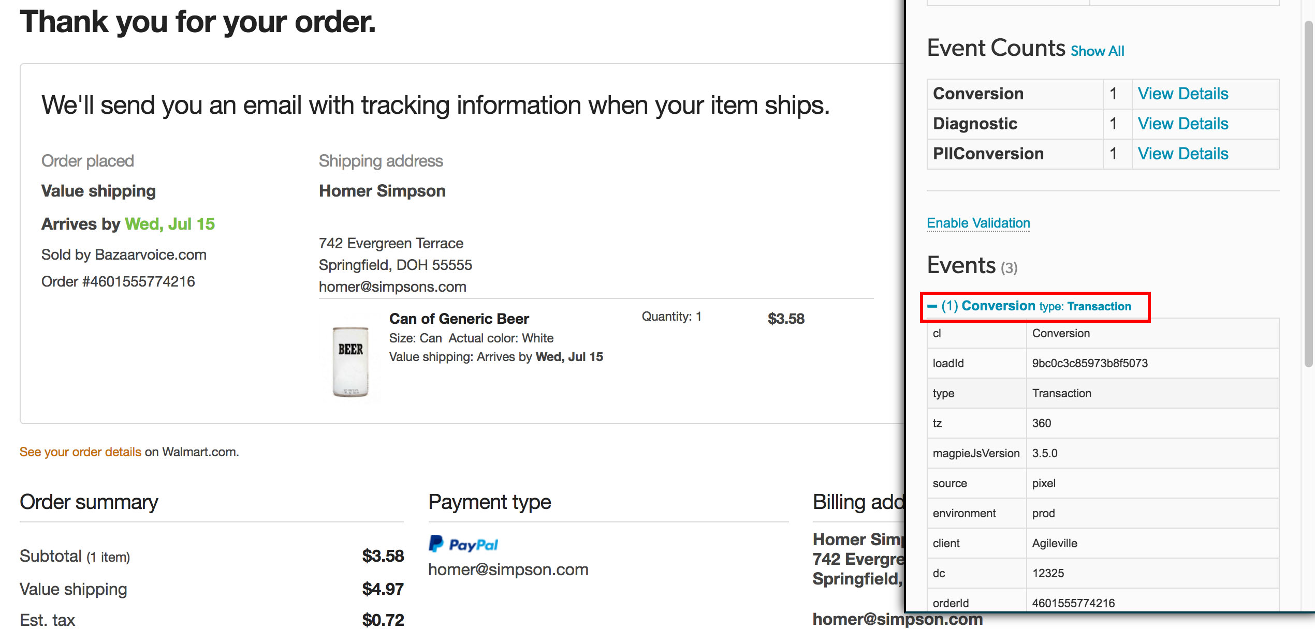This screenshot has height=630, width=1315.
Task: Click the source value pixel
Action: pyautogui.click(x=1044, y=483)
